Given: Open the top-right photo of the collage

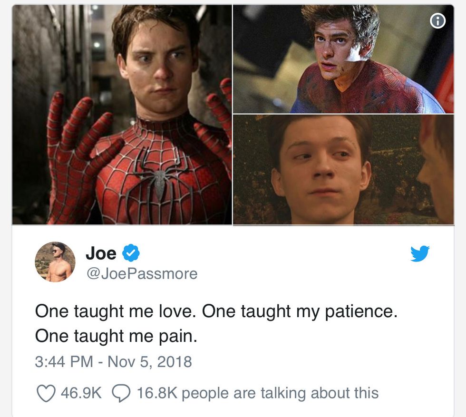Looking at the screenshot, I should point(343,59).
